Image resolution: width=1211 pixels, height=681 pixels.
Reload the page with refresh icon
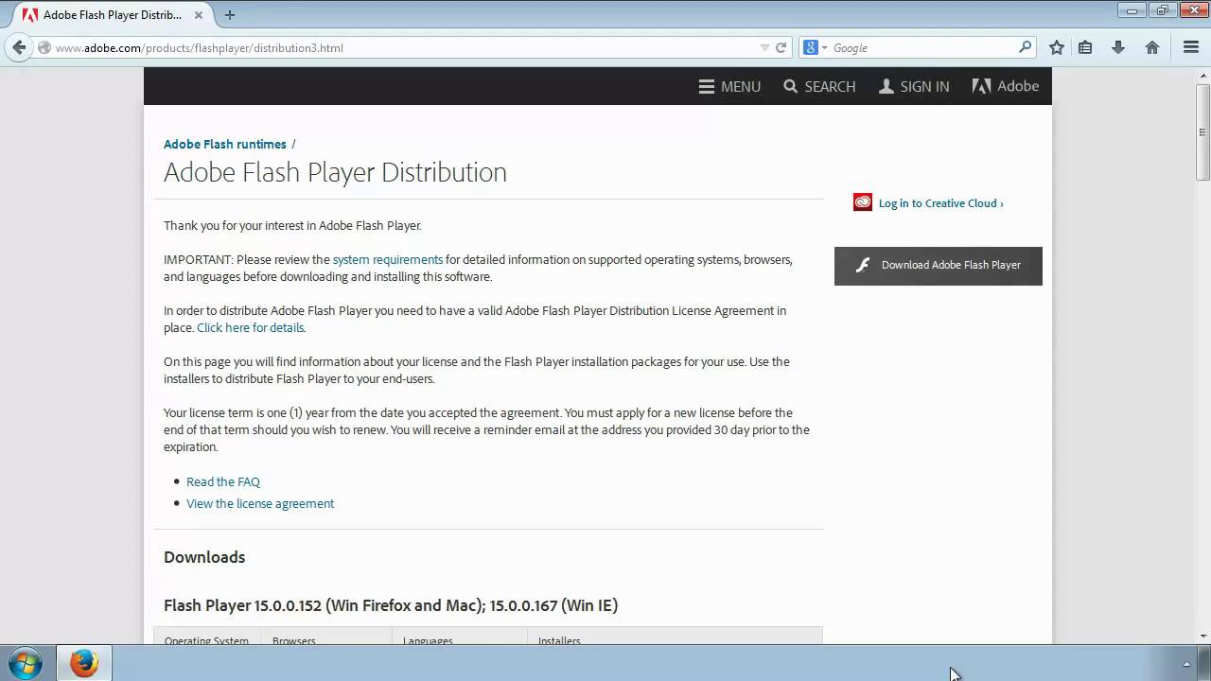(781, 47)
